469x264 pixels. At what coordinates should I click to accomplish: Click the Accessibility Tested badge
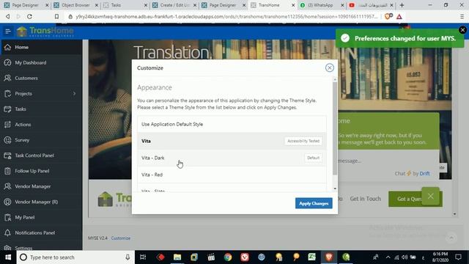tap(303, 141)
